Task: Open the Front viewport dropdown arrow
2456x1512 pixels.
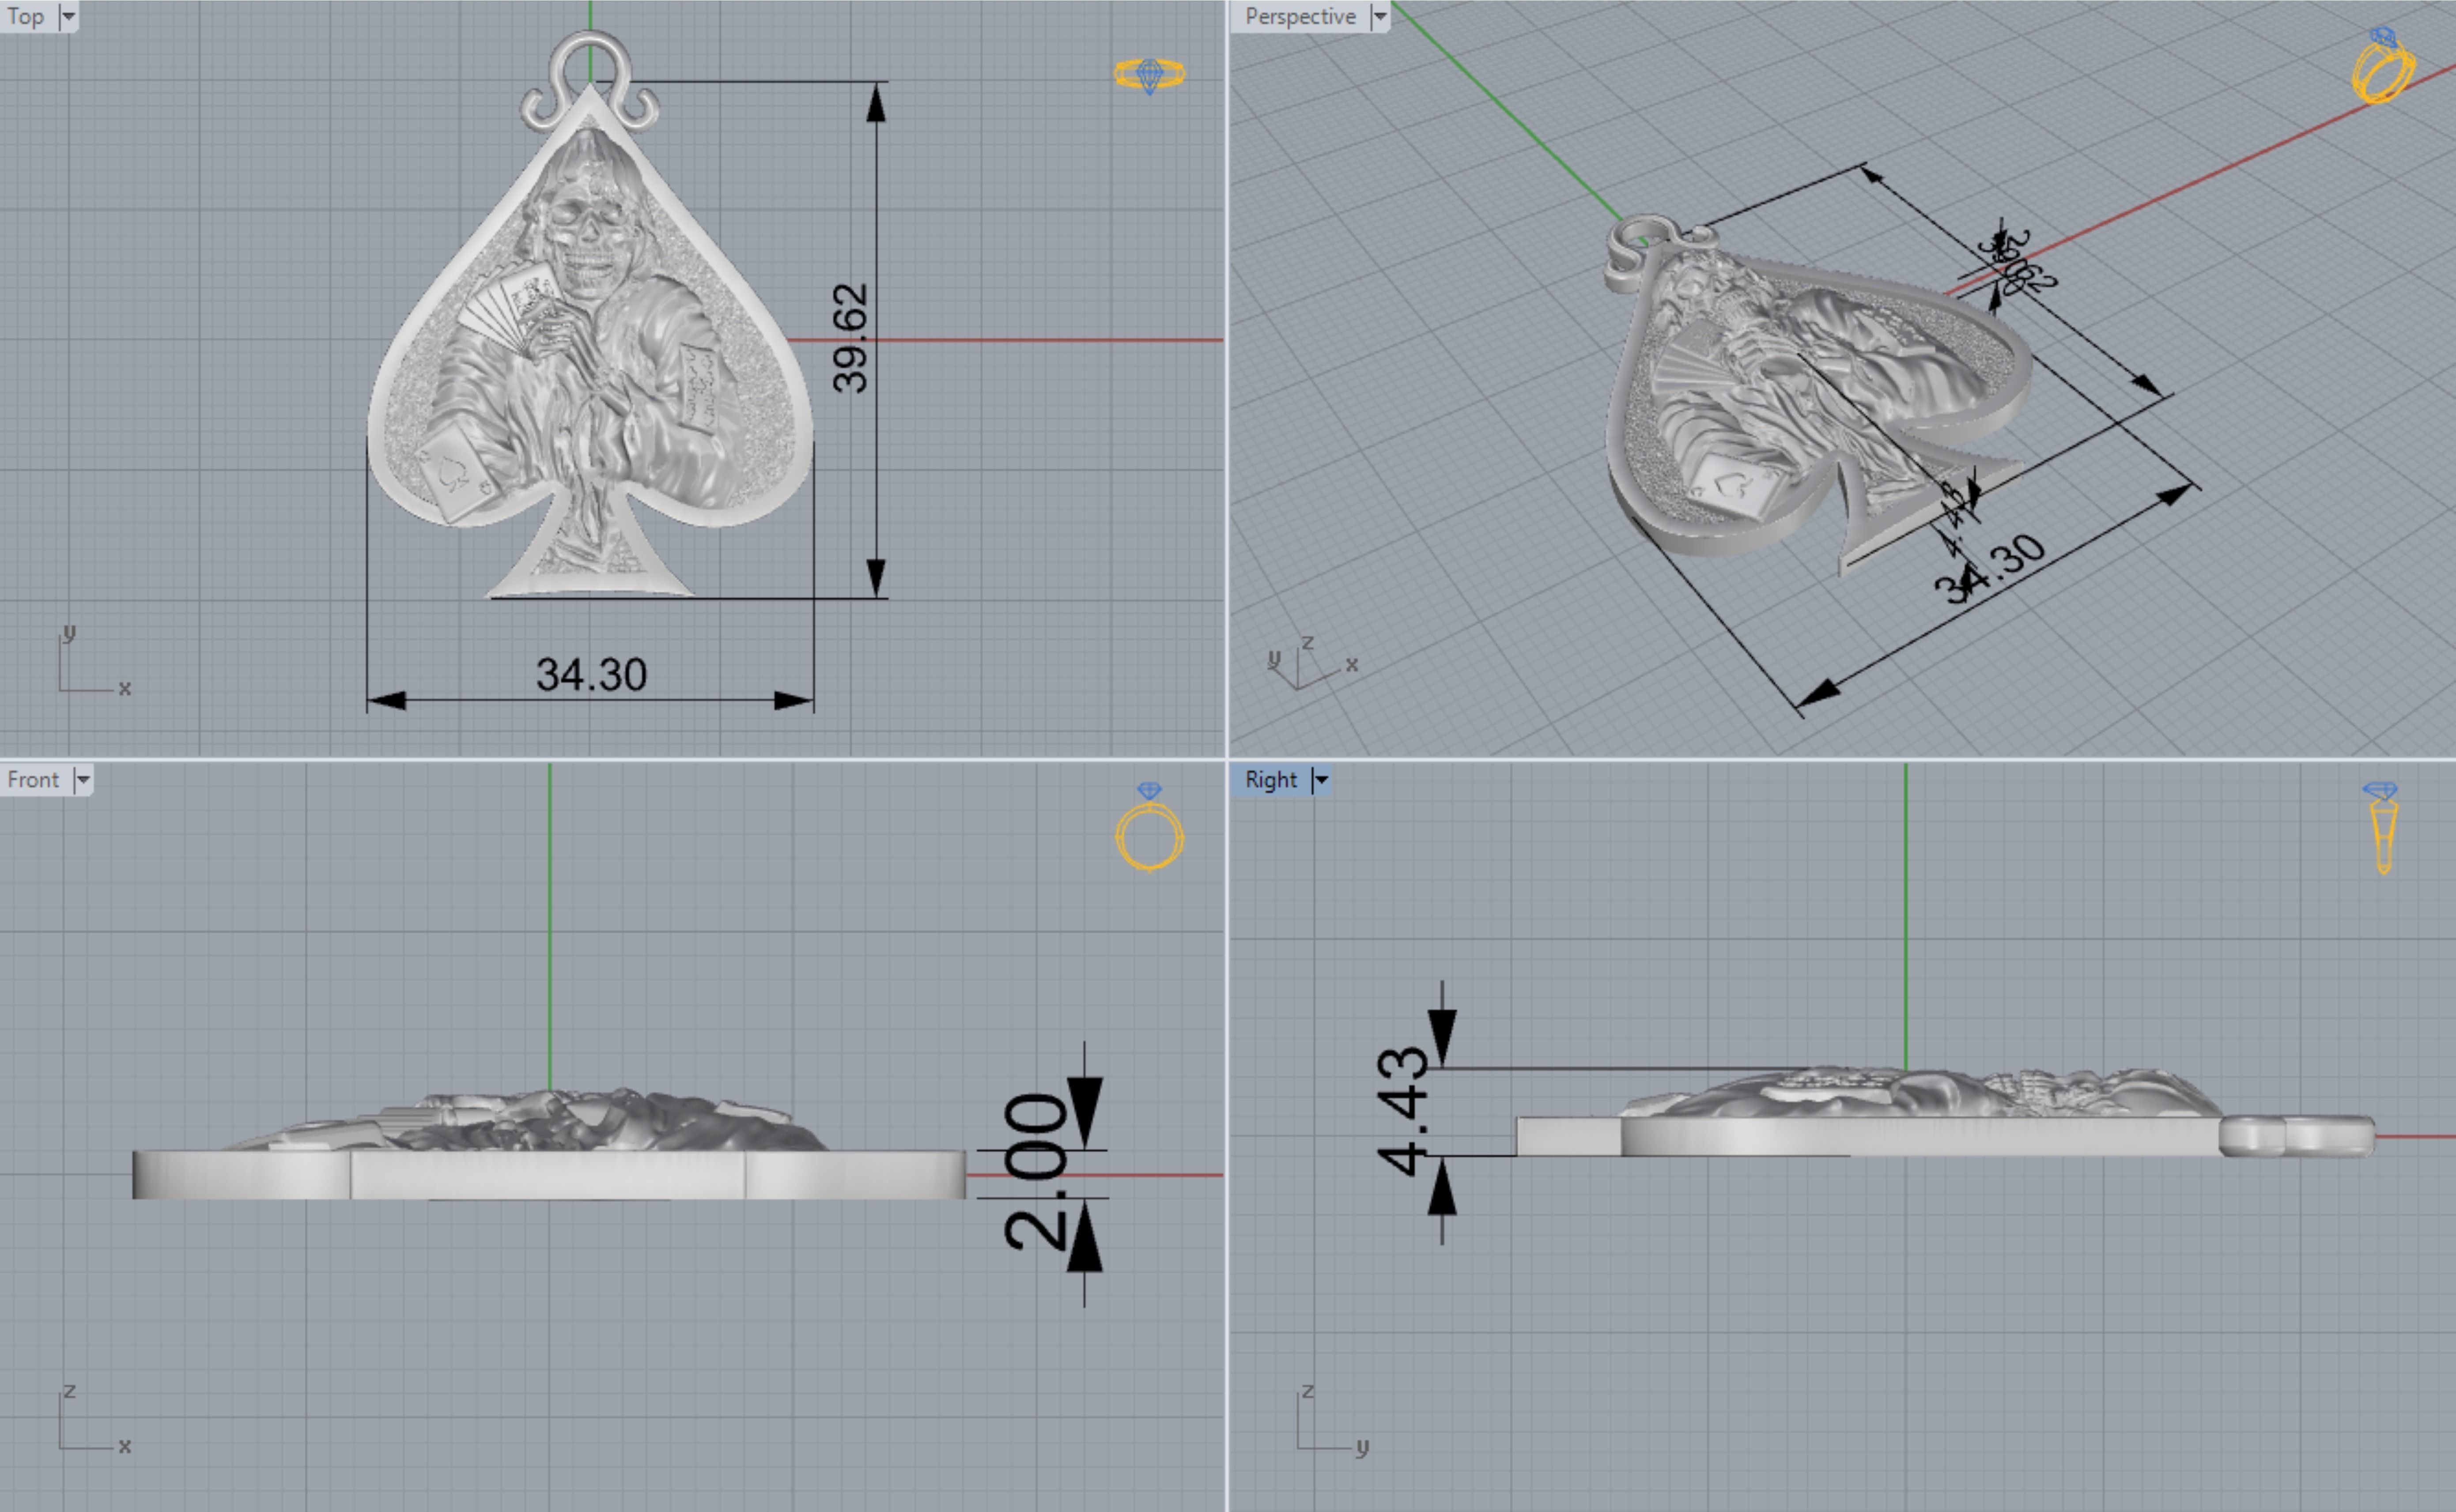Action: 83,779
